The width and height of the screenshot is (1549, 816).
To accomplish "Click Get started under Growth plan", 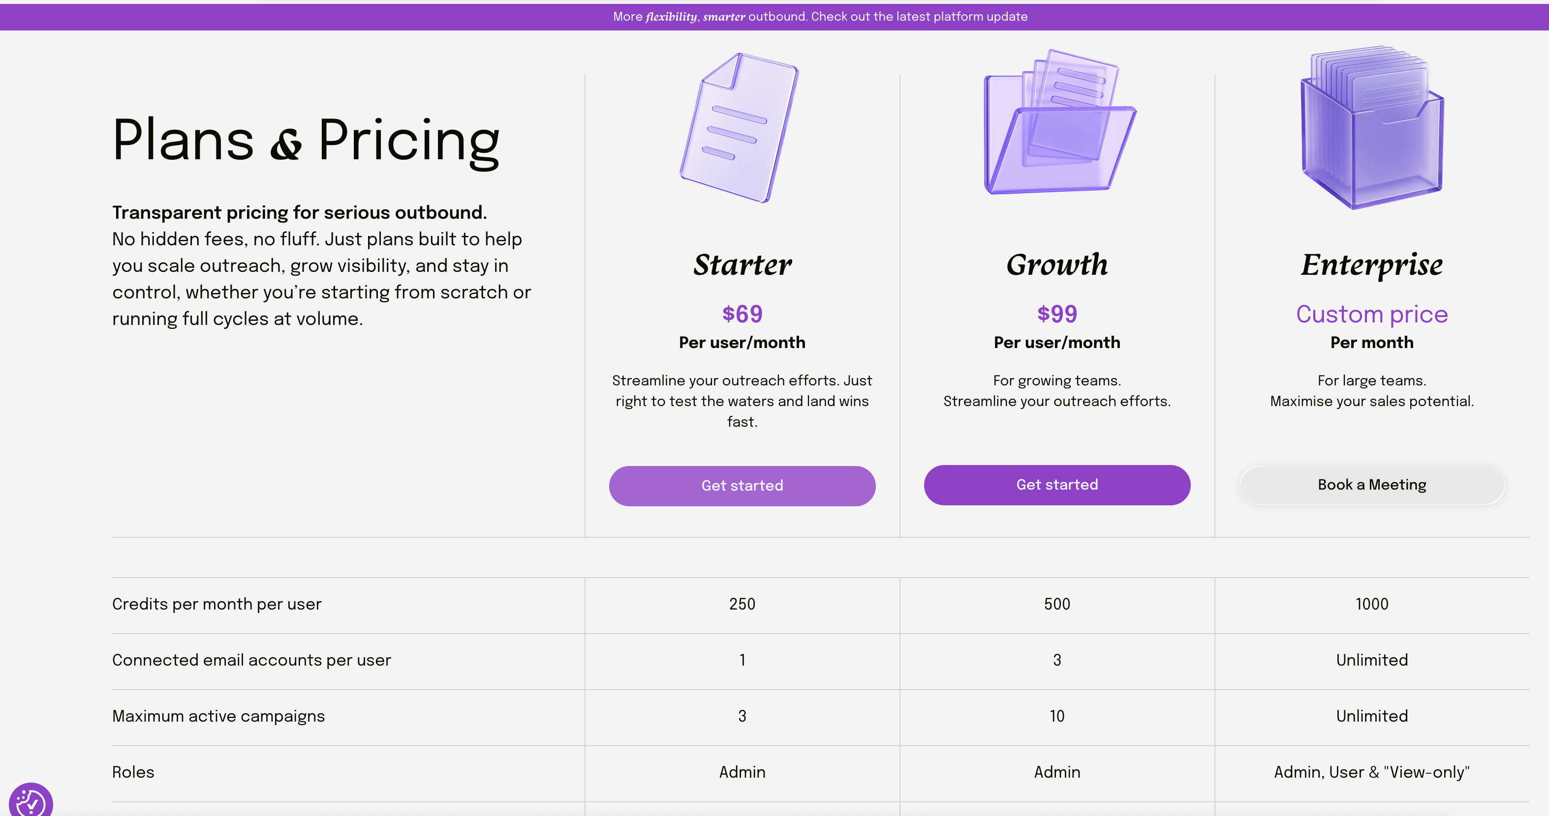I will click(1056, 485).
